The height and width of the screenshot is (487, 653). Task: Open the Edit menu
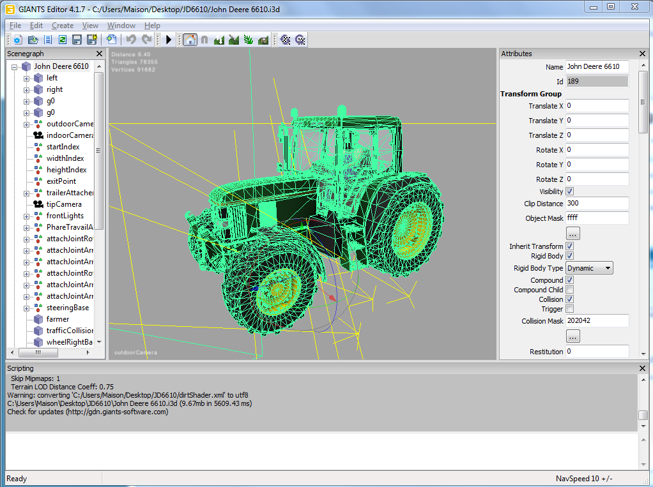tap(36, 26)
